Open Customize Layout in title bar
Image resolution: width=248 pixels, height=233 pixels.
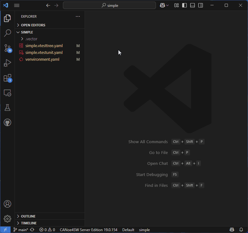(176, 5)
